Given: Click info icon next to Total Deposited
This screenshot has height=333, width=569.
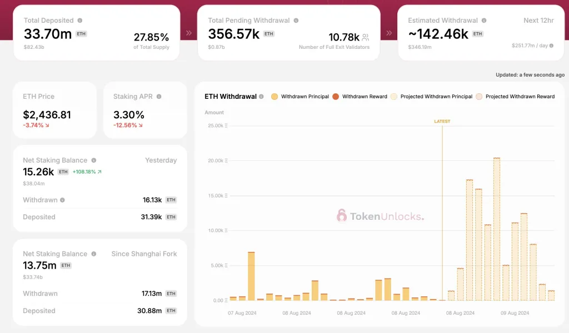Looking at the screenshot, I should pos(80,21).
